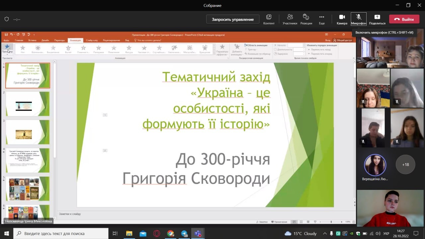
Task: Open the +18 more participants bubble
Action: click(405, 164)
